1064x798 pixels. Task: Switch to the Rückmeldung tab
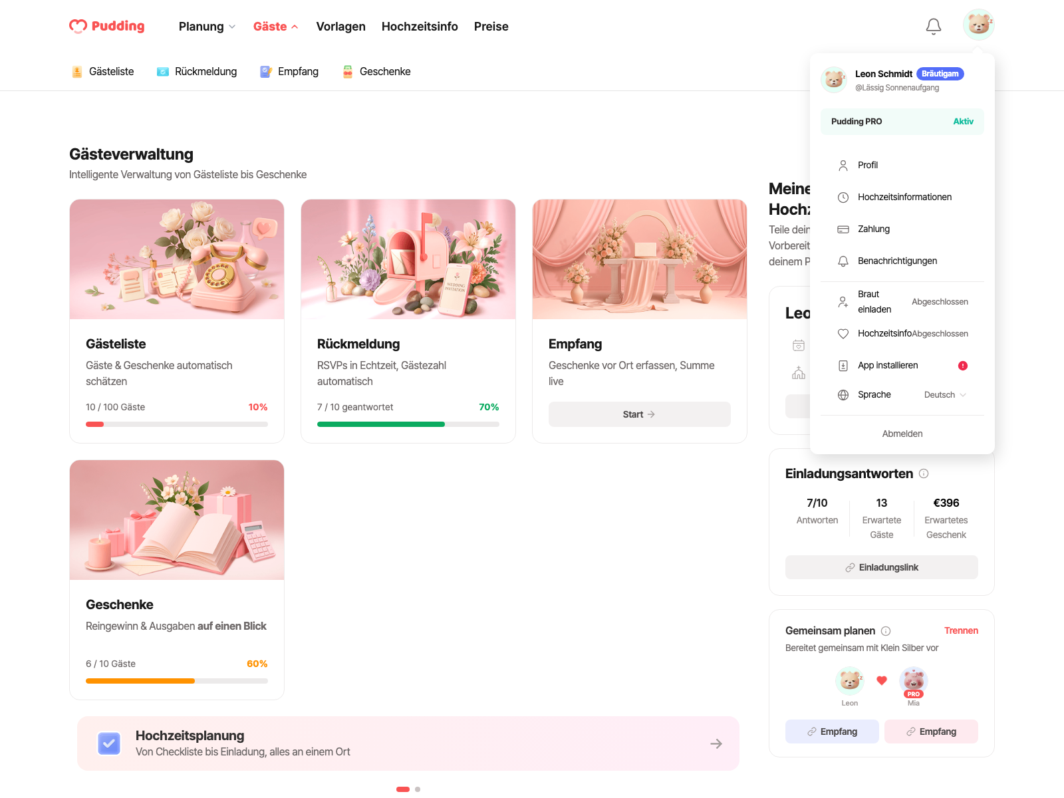197,72
